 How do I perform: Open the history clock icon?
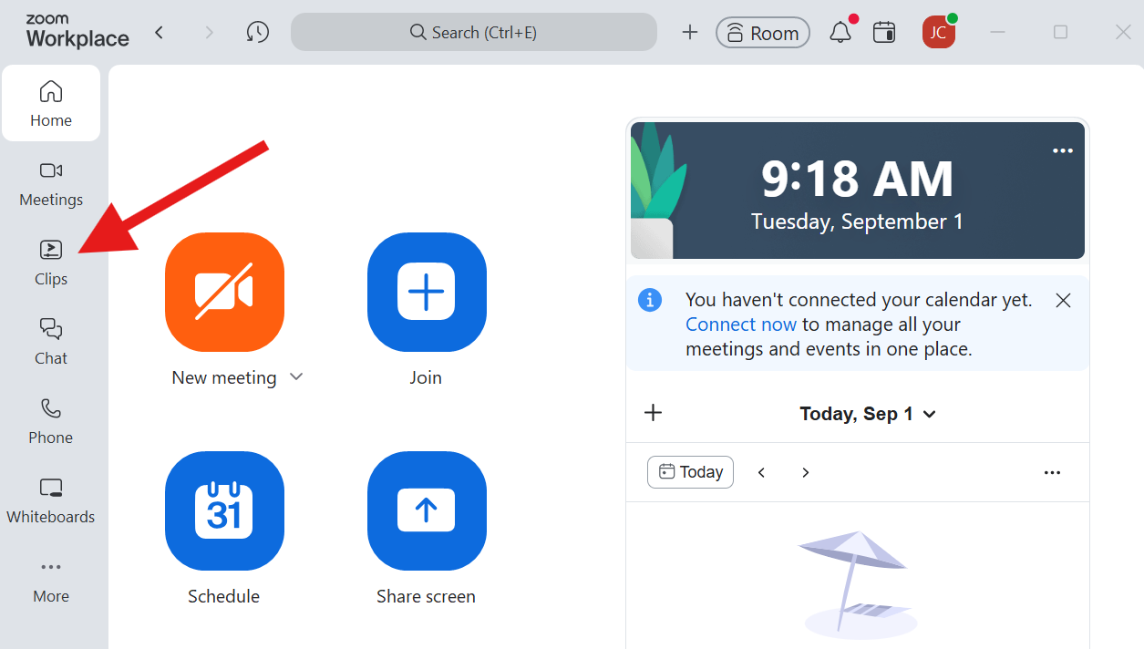pos(258,33)
